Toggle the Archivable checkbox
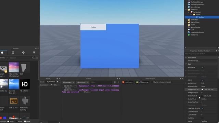 202,67
